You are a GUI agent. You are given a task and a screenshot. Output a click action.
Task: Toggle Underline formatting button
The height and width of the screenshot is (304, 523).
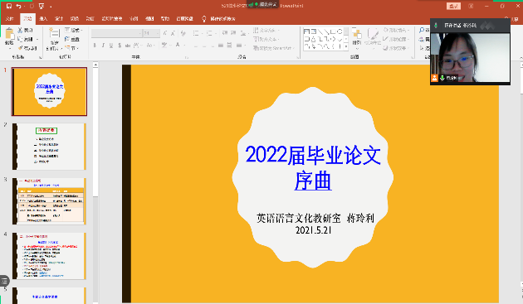pos(111,45)
